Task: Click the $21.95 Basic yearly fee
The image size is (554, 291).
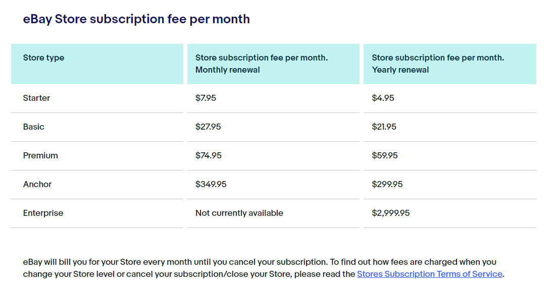Action: 384,127
